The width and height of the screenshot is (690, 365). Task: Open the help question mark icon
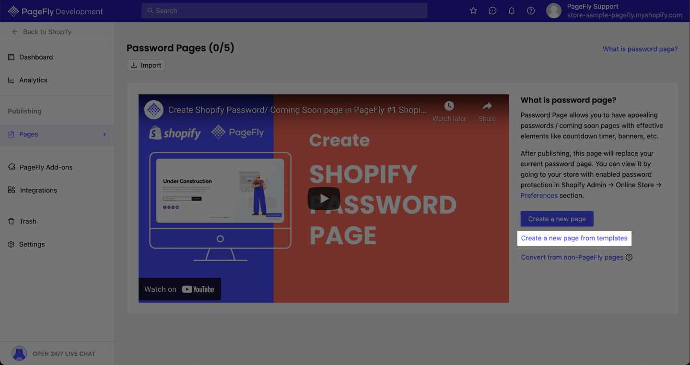531,11
